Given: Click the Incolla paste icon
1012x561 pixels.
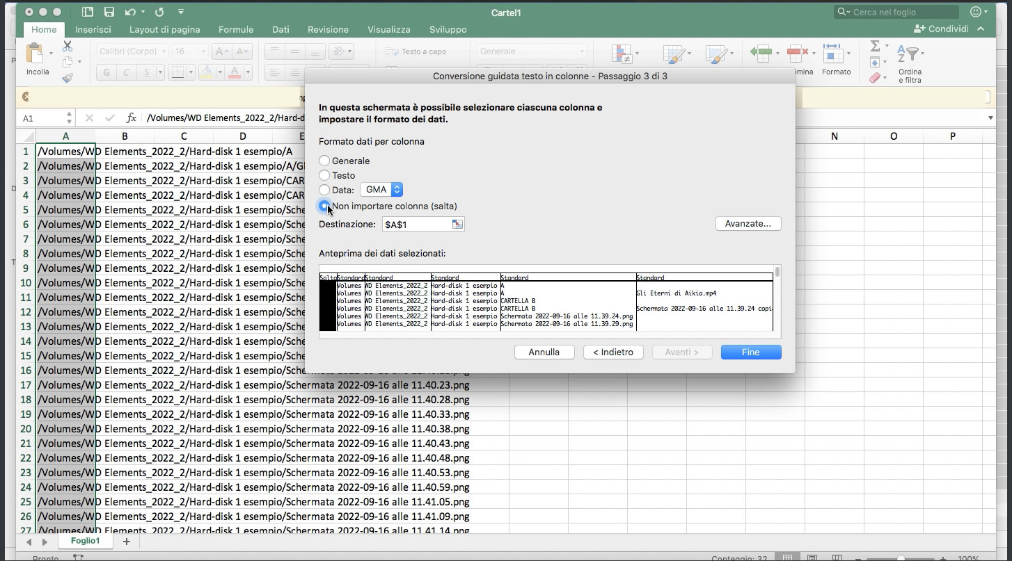Looking at the screenshot, I should pos(35,53).
